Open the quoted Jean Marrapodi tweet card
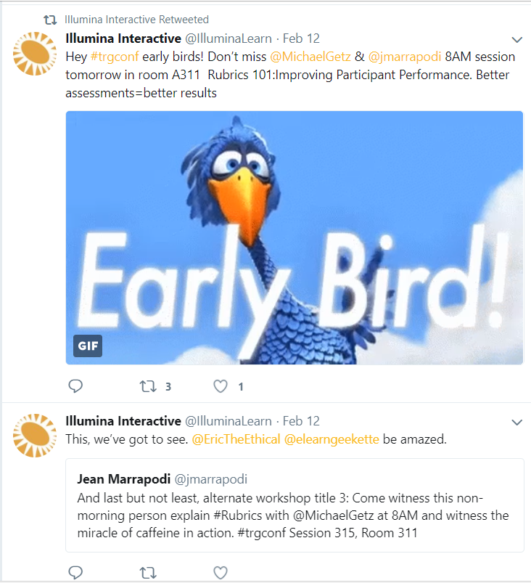 (x=295, y=505)
